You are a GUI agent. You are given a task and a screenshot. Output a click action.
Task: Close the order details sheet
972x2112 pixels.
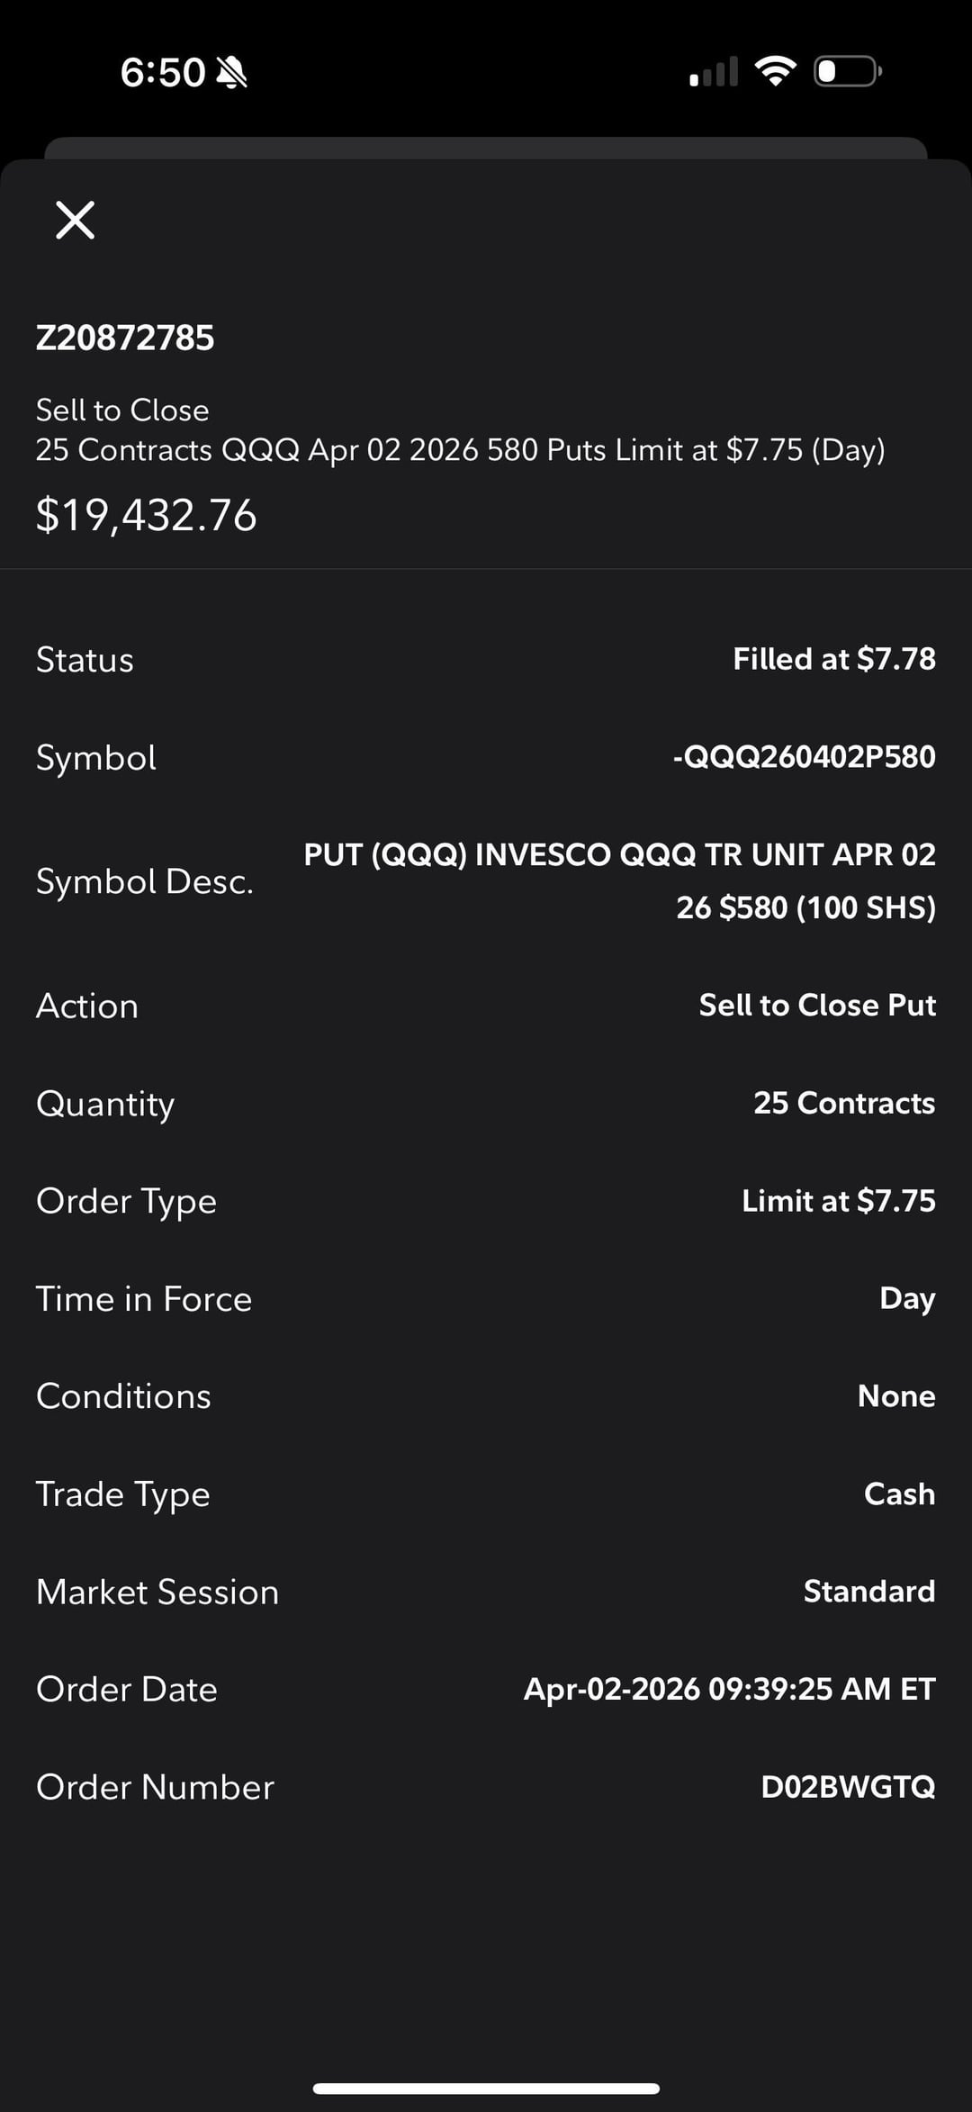pos(75,220)
